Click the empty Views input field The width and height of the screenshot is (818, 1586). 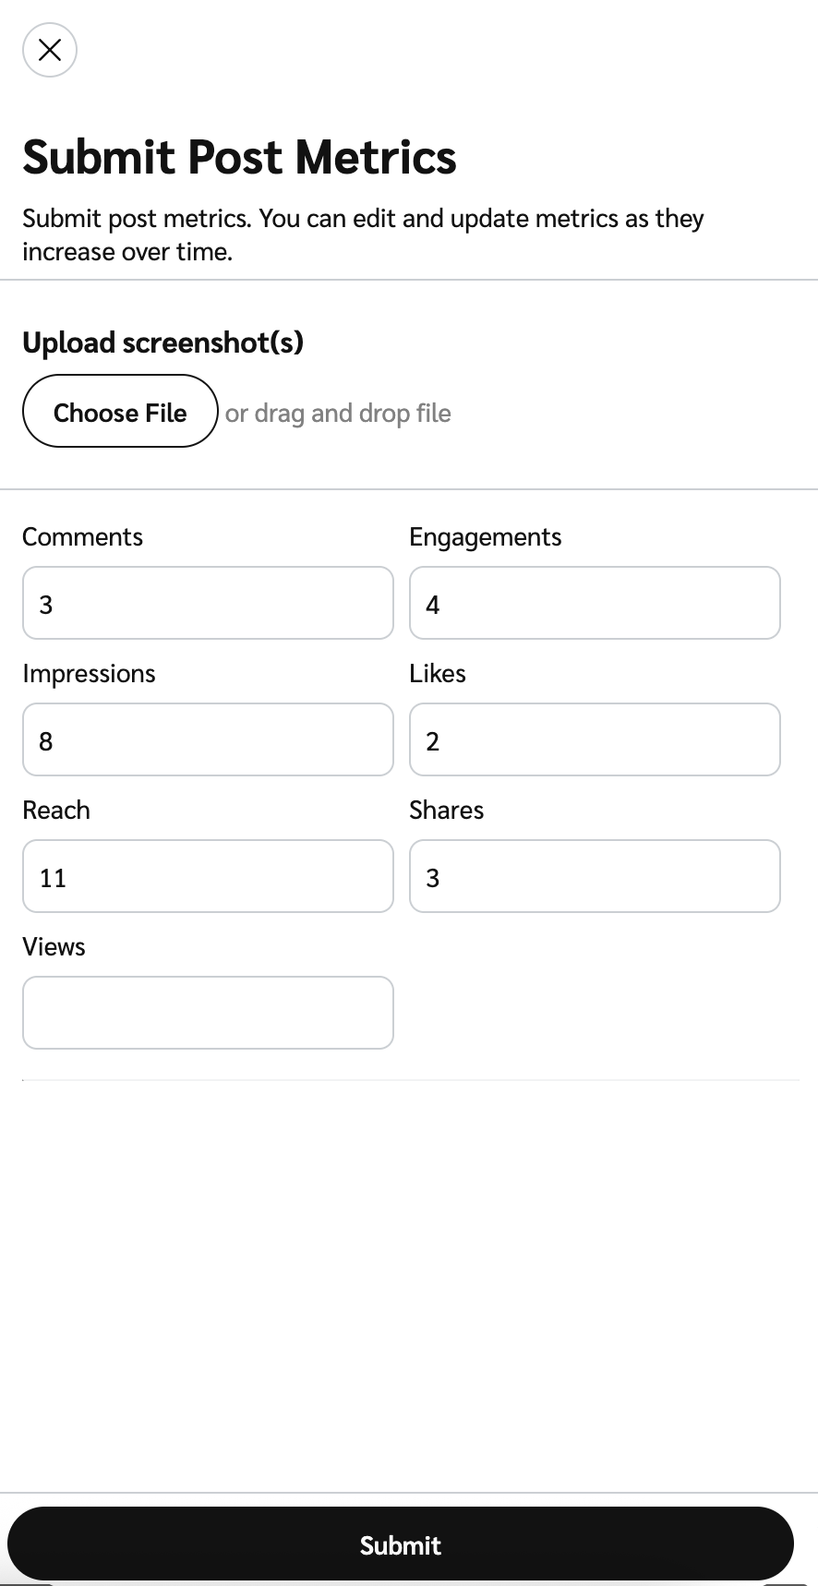[x=208, y=1013]
